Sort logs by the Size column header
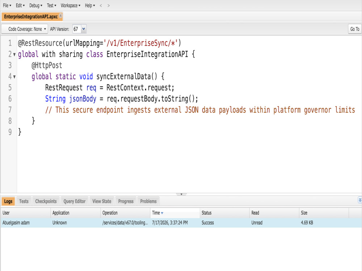Viewport: 362px width, 271px height. pos(324,213)
